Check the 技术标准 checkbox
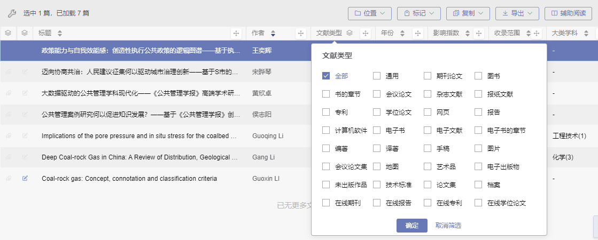The height and width of the screenshot is (240, 598). coord(377,185)
